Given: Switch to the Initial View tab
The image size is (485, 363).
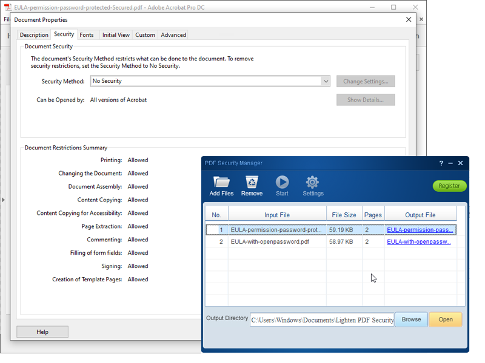Looking at the screenshot, I should coord(116,35).
